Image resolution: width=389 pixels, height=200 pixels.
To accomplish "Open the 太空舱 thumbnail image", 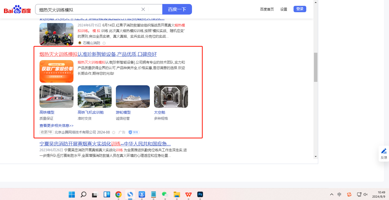I will [x=171, y=96].
